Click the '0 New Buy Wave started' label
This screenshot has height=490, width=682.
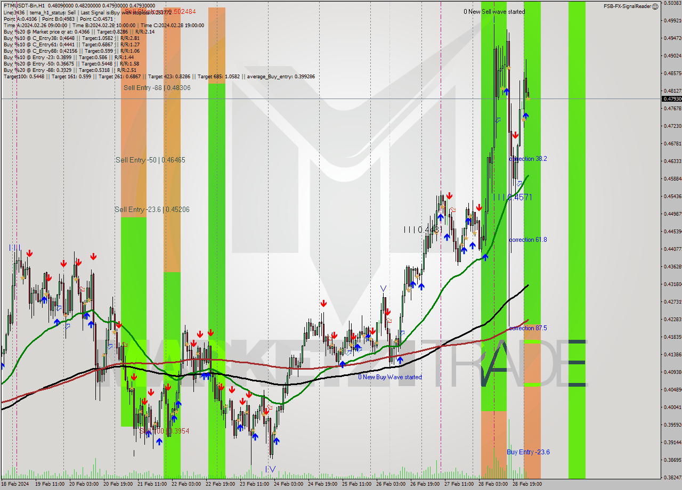[390, 377]
